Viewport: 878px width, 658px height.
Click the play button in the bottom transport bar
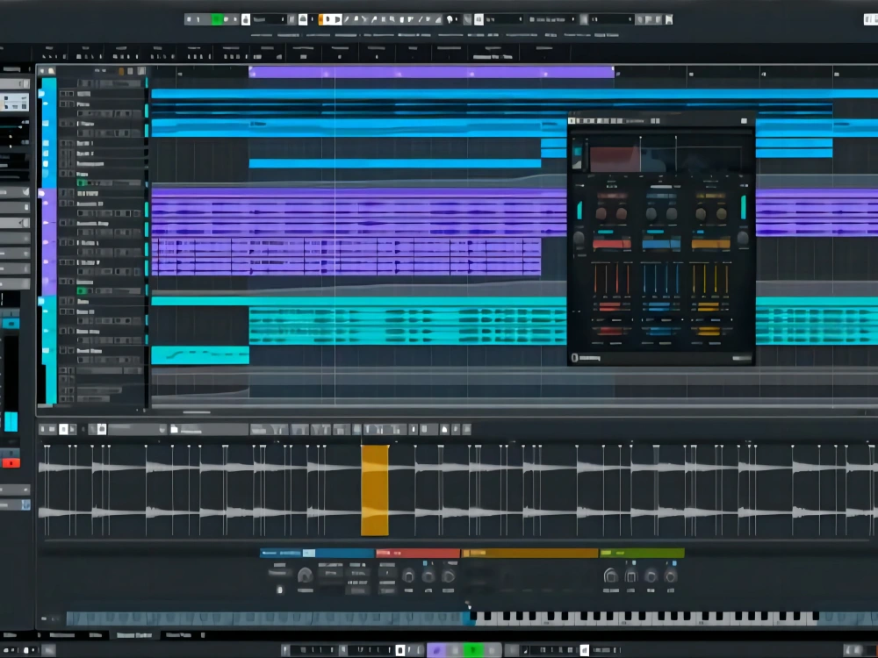474,650
